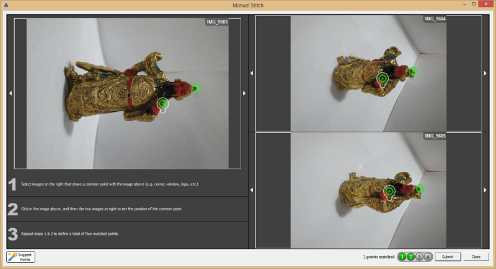Click the '2 points matched' status text

point(379,257)
